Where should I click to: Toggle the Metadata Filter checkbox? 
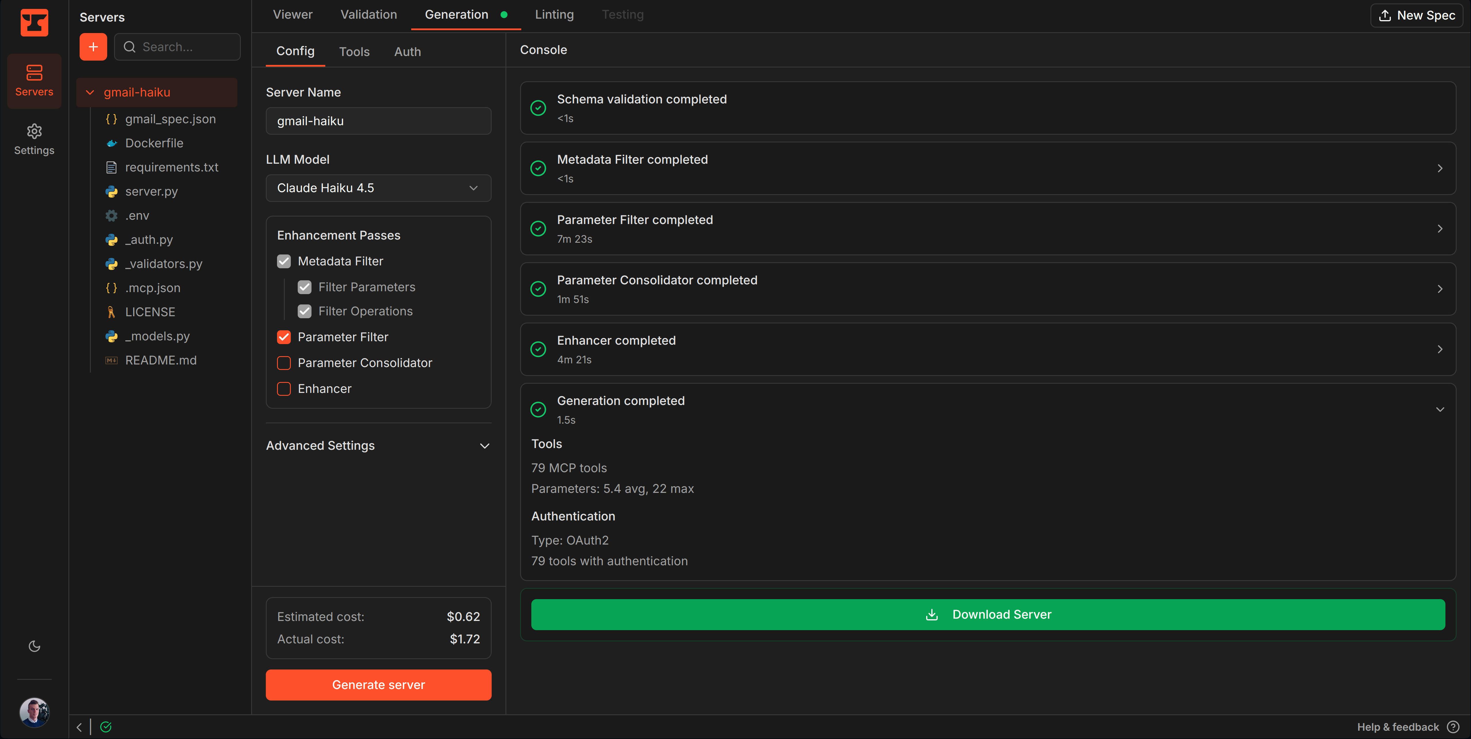point(284,261)
